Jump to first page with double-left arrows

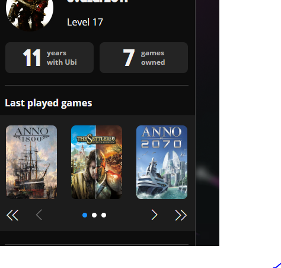click(12, 215)
